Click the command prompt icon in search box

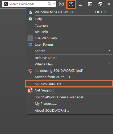6,4
